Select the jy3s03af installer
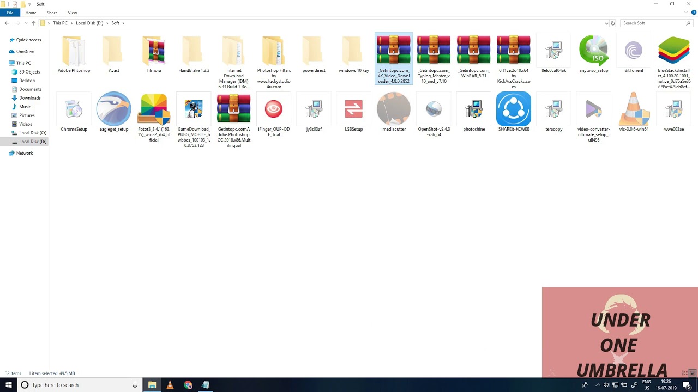The image size is (698, 392). tap(314, 113)
